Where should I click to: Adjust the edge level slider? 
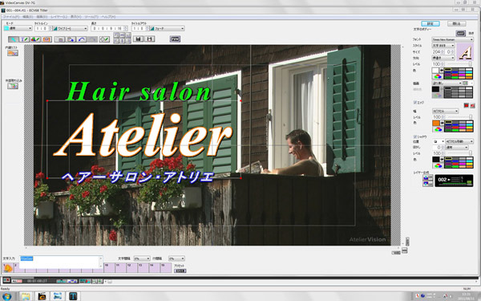click(x=459, y=117)
